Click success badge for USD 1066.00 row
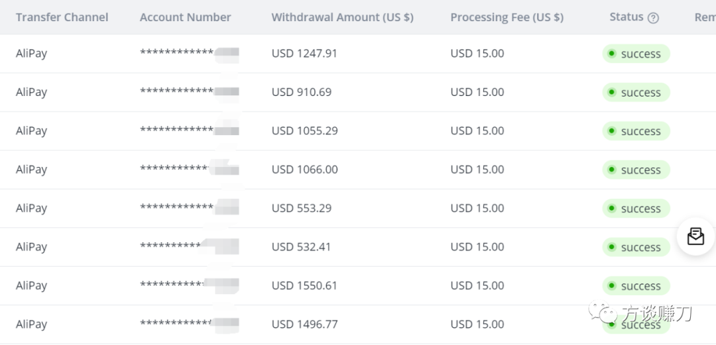The width and height of the screenshot is (716, 345). (x=636, y=170)
